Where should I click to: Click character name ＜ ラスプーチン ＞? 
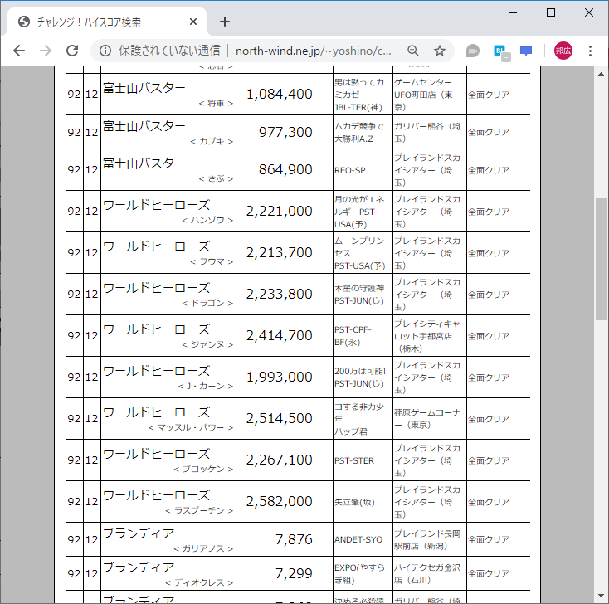click(199, 511)
